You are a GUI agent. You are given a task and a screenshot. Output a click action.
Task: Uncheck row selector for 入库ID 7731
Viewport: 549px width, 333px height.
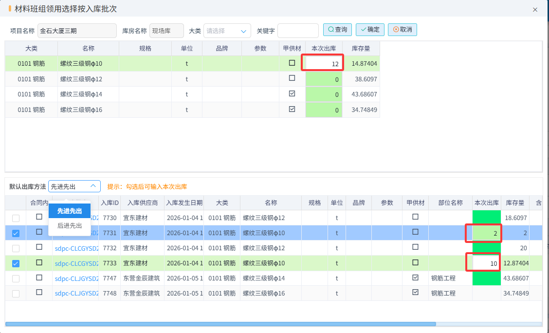[x=16, y=233]
